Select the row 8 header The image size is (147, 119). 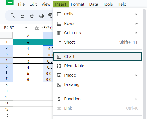tap(6, 85)
